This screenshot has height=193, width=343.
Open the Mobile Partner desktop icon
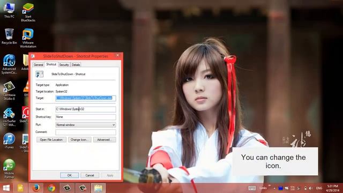point(9,169)
